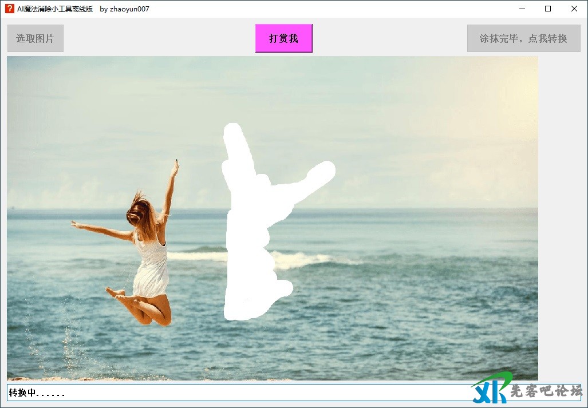Click the 转换中 status text field
588x408 pixels.
(x=229, y=393)
